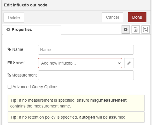
Task: Open node appearance settings icon
Action: tap(146, 29)
